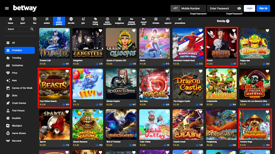
Task: Go to the home nav icon
Action: pyautogui.click(x=10, y=21)
